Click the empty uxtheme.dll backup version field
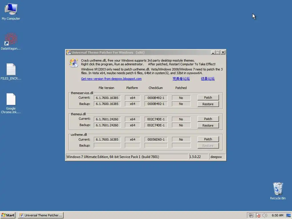The image size is (292, 219). click(107, 145)
